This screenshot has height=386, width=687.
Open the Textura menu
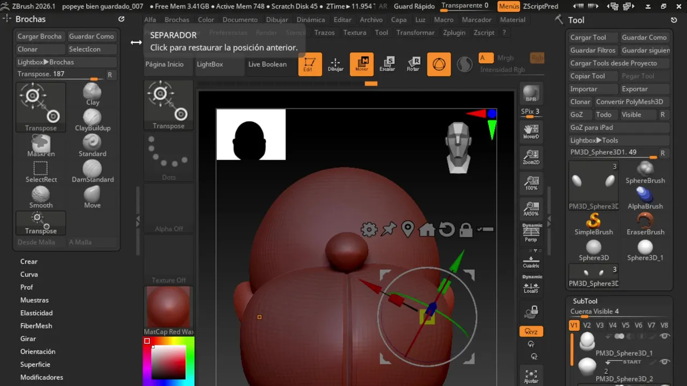click(x=355, y=33)
